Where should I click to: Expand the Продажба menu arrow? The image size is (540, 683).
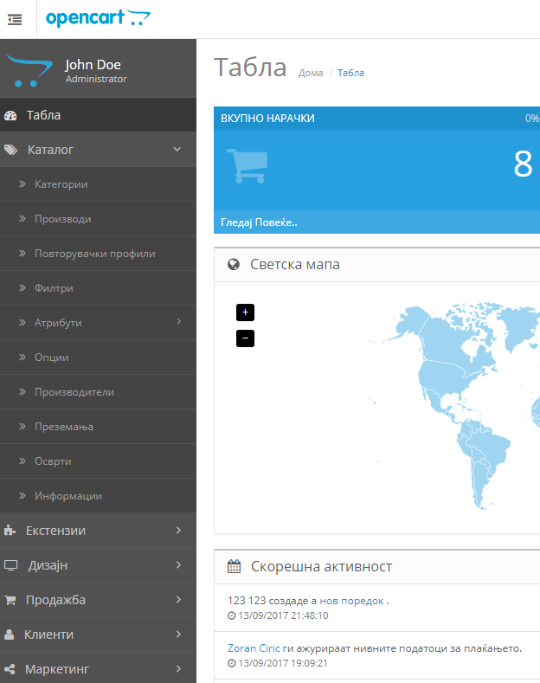pyautogui.click(x=178, y=599)
